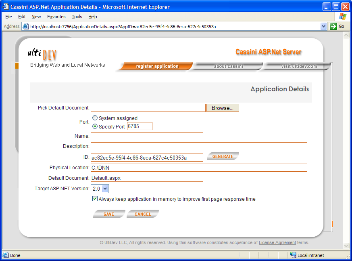Click the status bar page icon
The height and width of the screenshot is (261, 352).
pos(5,255)
